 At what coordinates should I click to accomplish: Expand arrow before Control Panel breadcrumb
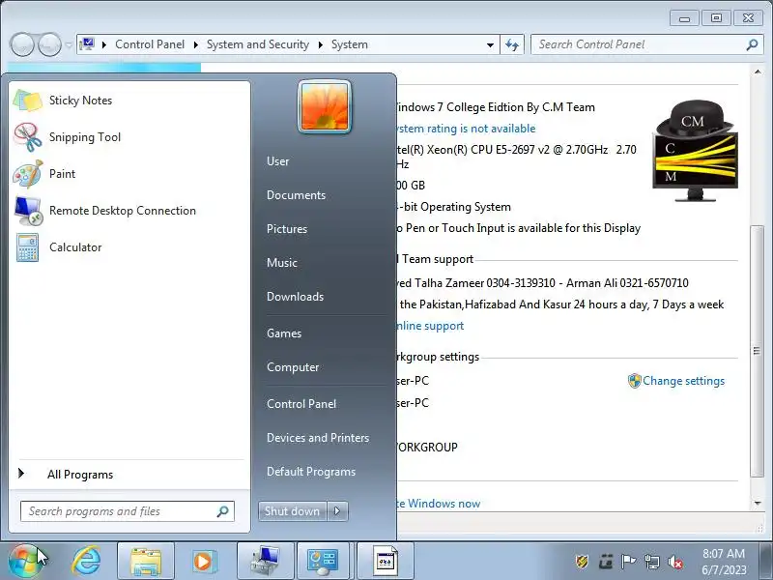[104, 44]
